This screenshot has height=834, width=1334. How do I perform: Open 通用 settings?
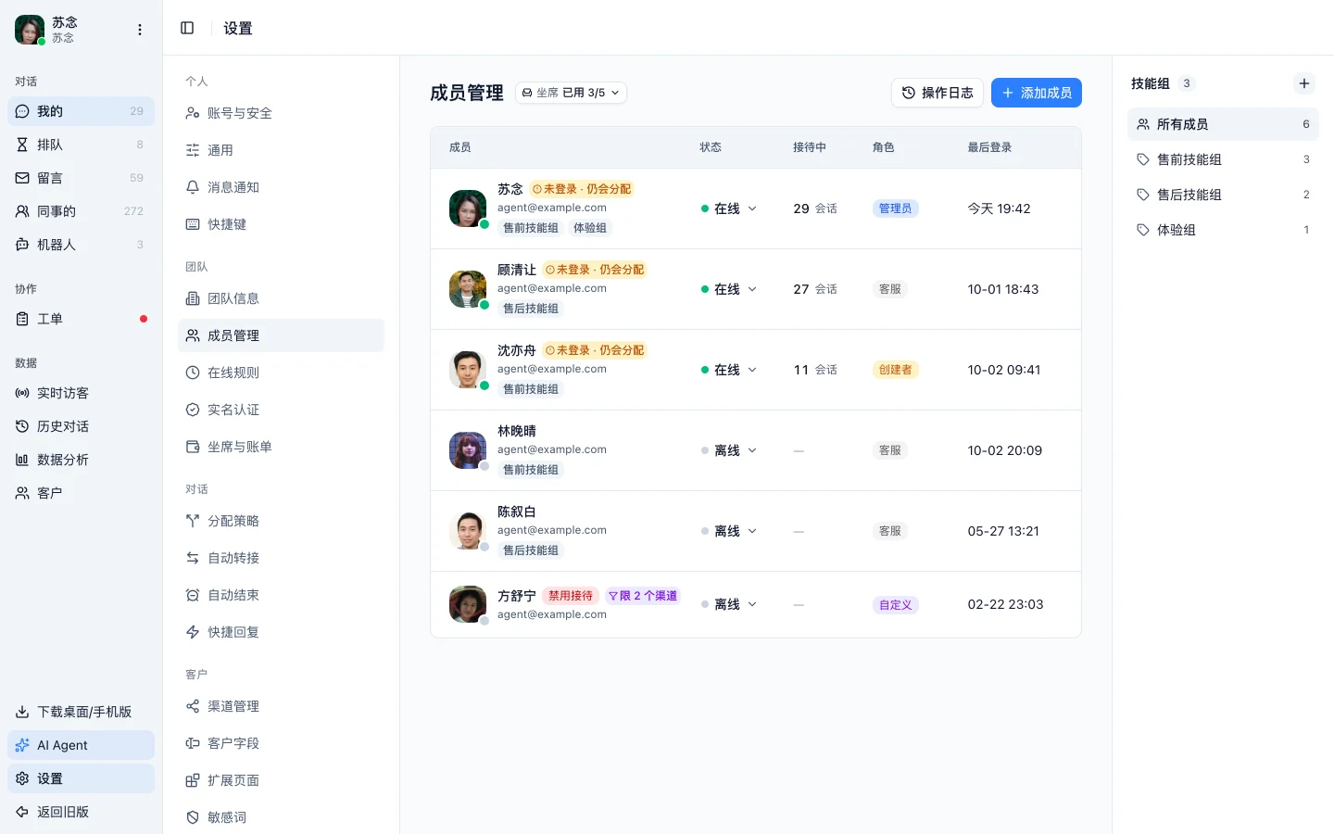tap(281, 150)
